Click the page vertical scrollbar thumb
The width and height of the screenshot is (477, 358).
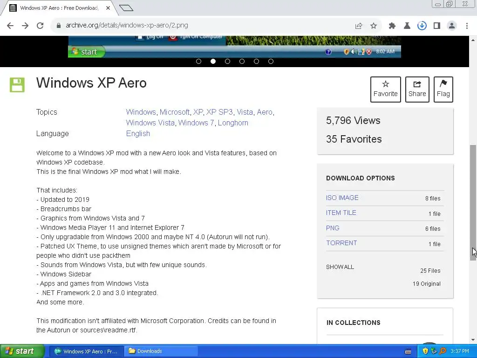[x=473, y=203]
